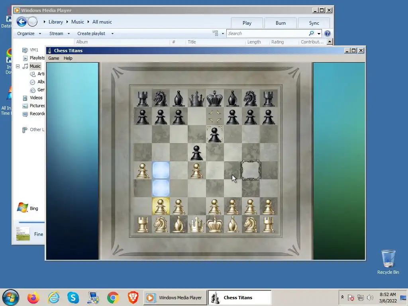Image resolution: width=408 pixels, height=306 pixels.
Task: Click All music in the breadcrumb
Action: pos(102,22)
